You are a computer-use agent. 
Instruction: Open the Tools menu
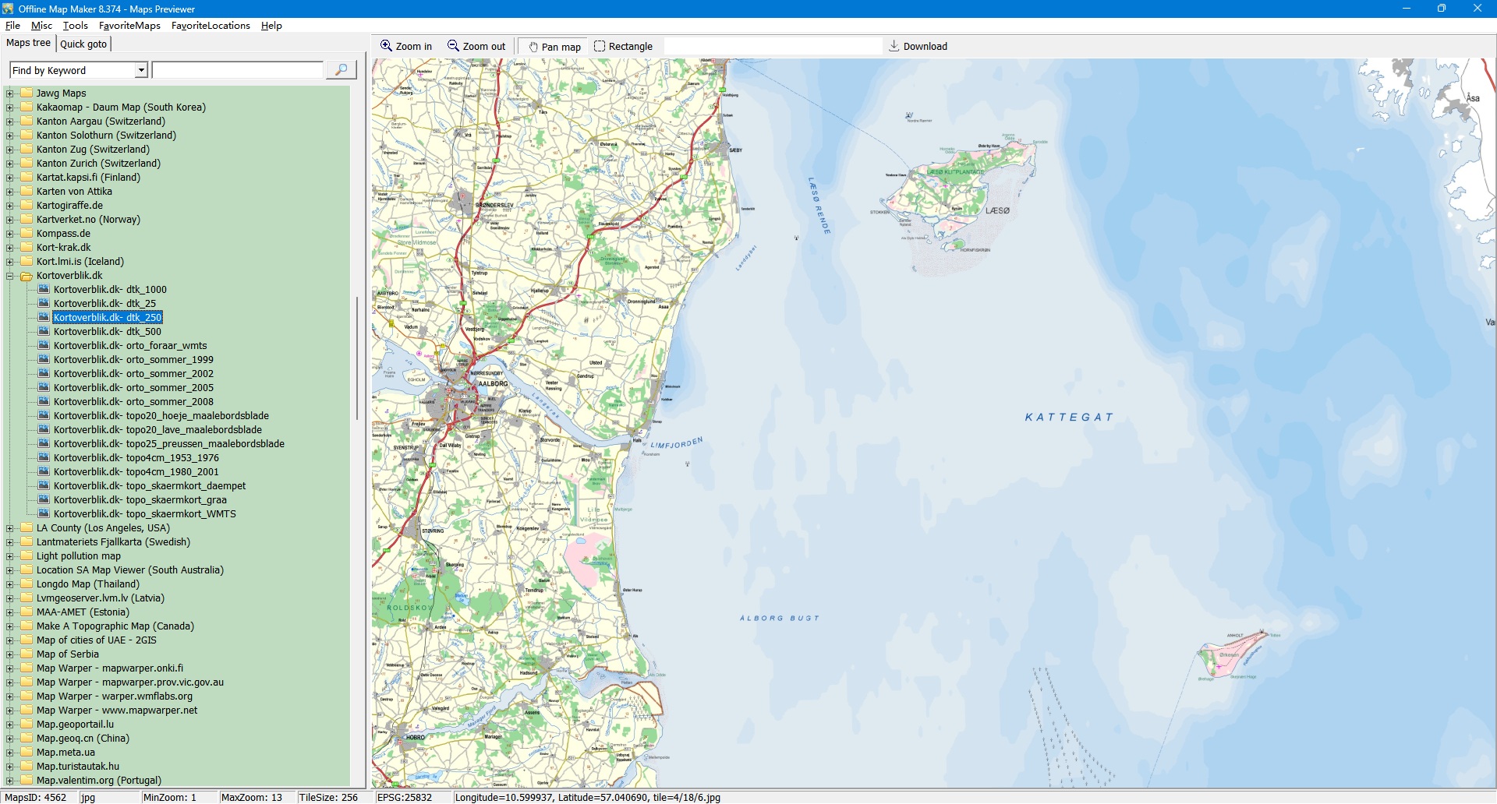[75, 26]
